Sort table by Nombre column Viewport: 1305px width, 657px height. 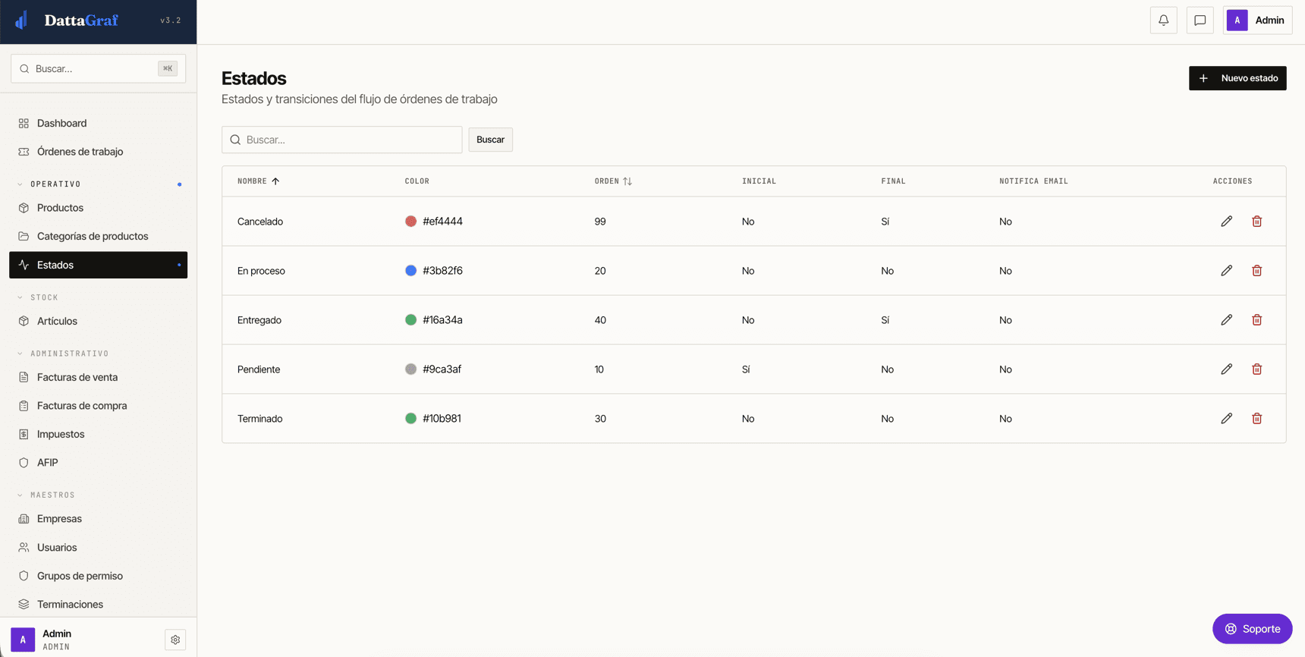tap(258, 181)
